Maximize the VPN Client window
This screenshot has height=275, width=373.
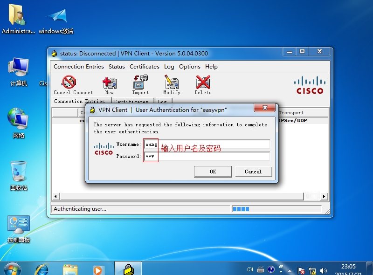click(302, 52)
